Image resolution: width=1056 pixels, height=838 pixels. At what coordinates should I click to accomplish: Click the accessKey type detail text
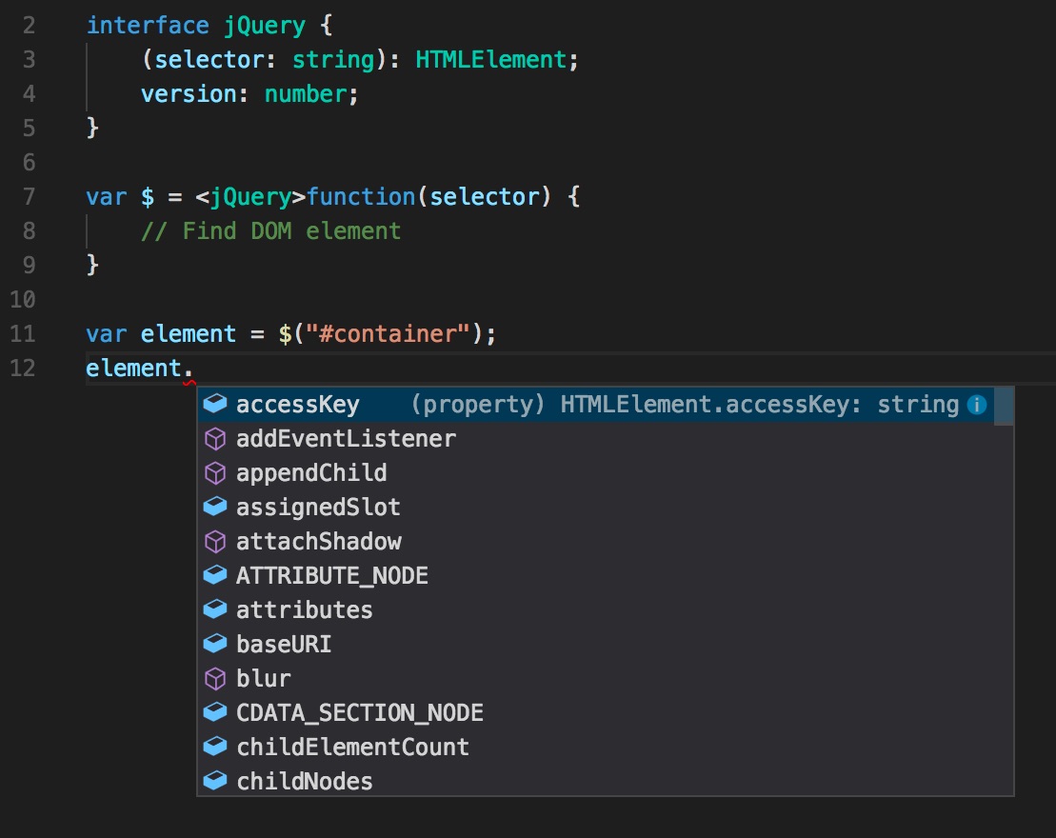(x=685, y=404)
